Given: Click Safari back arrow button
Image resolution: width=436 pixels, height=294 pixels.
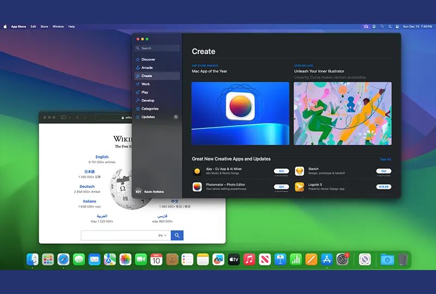Looking at the screenshot, I should click(x=77, y=118).
